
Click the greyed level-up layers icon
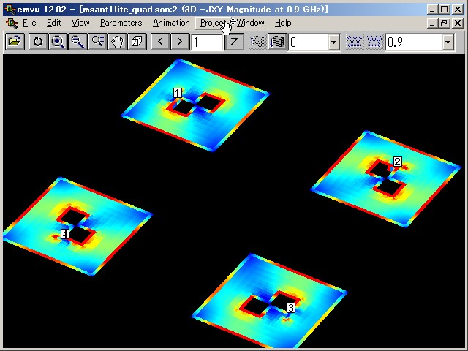pyautogui.click(x=257, y=42)
